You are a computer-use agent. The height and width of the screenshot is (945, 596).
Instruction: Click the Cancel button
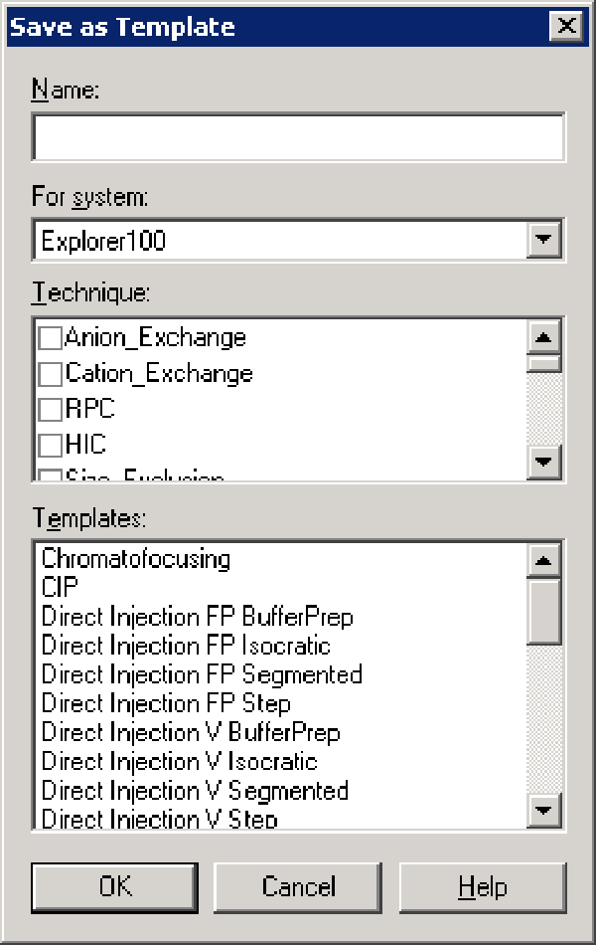click(x=299, y=887)
